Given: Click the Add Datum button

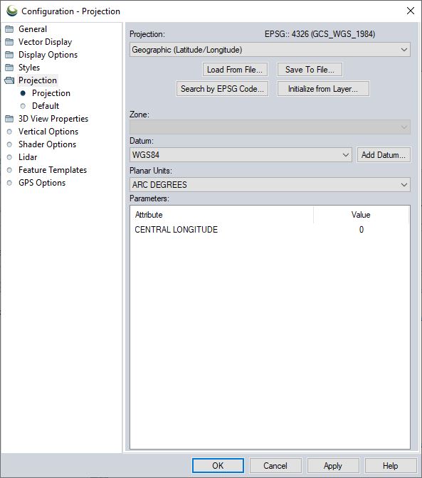Looking at the screenshot, I should coord(384,155).
